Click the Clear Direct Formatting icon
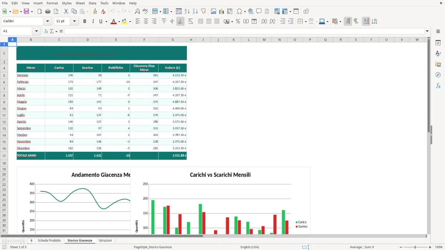Viewport: 445px width, 250px height. (103, 11)
